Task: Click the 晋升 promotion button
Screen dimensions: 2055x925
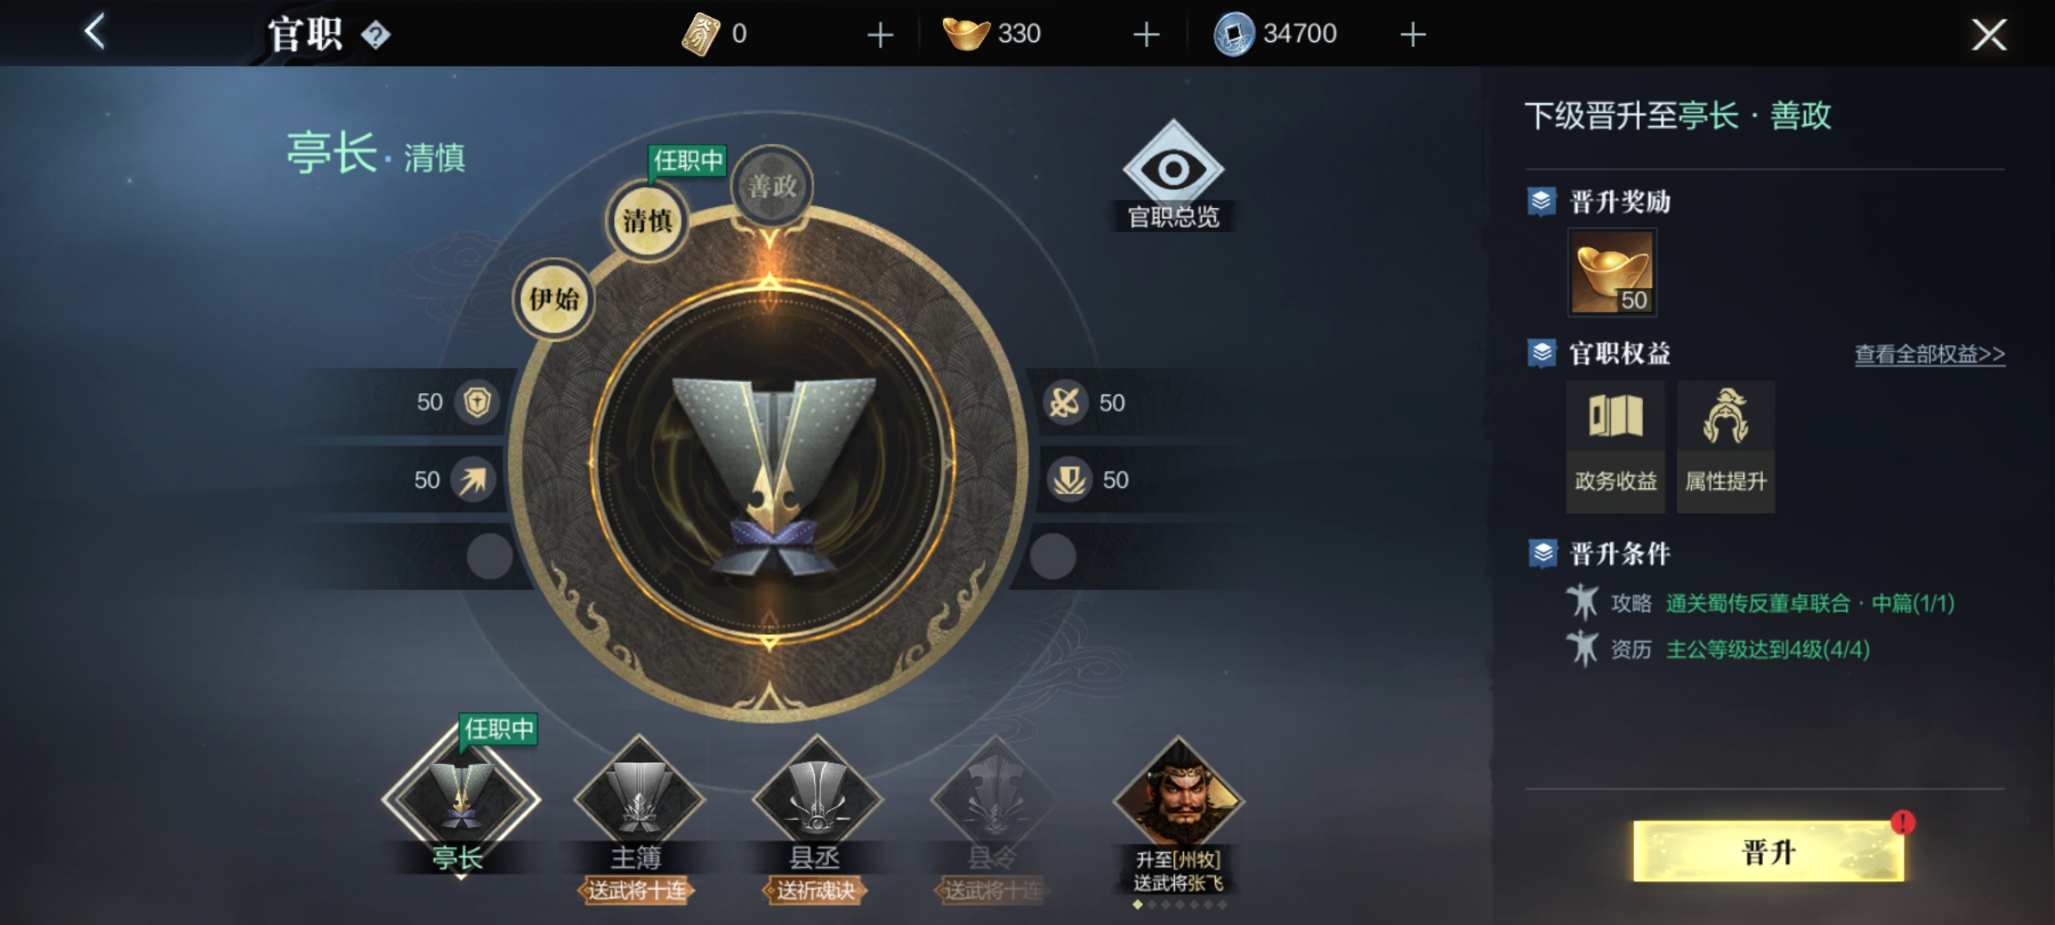Action: tap(1769, 851)
